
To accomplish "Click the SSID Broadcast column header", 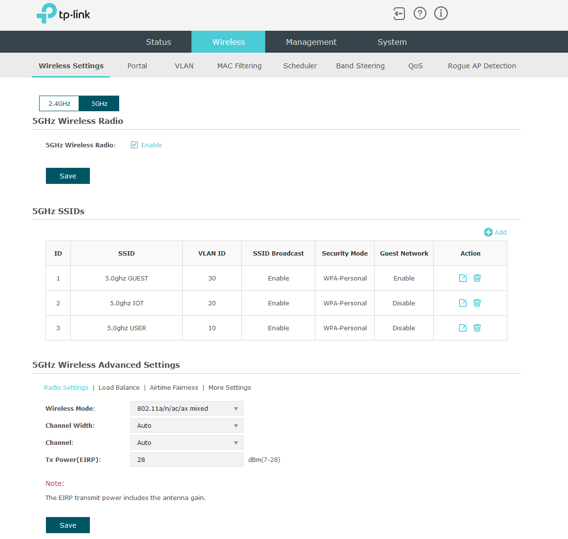I will (278, 253).
